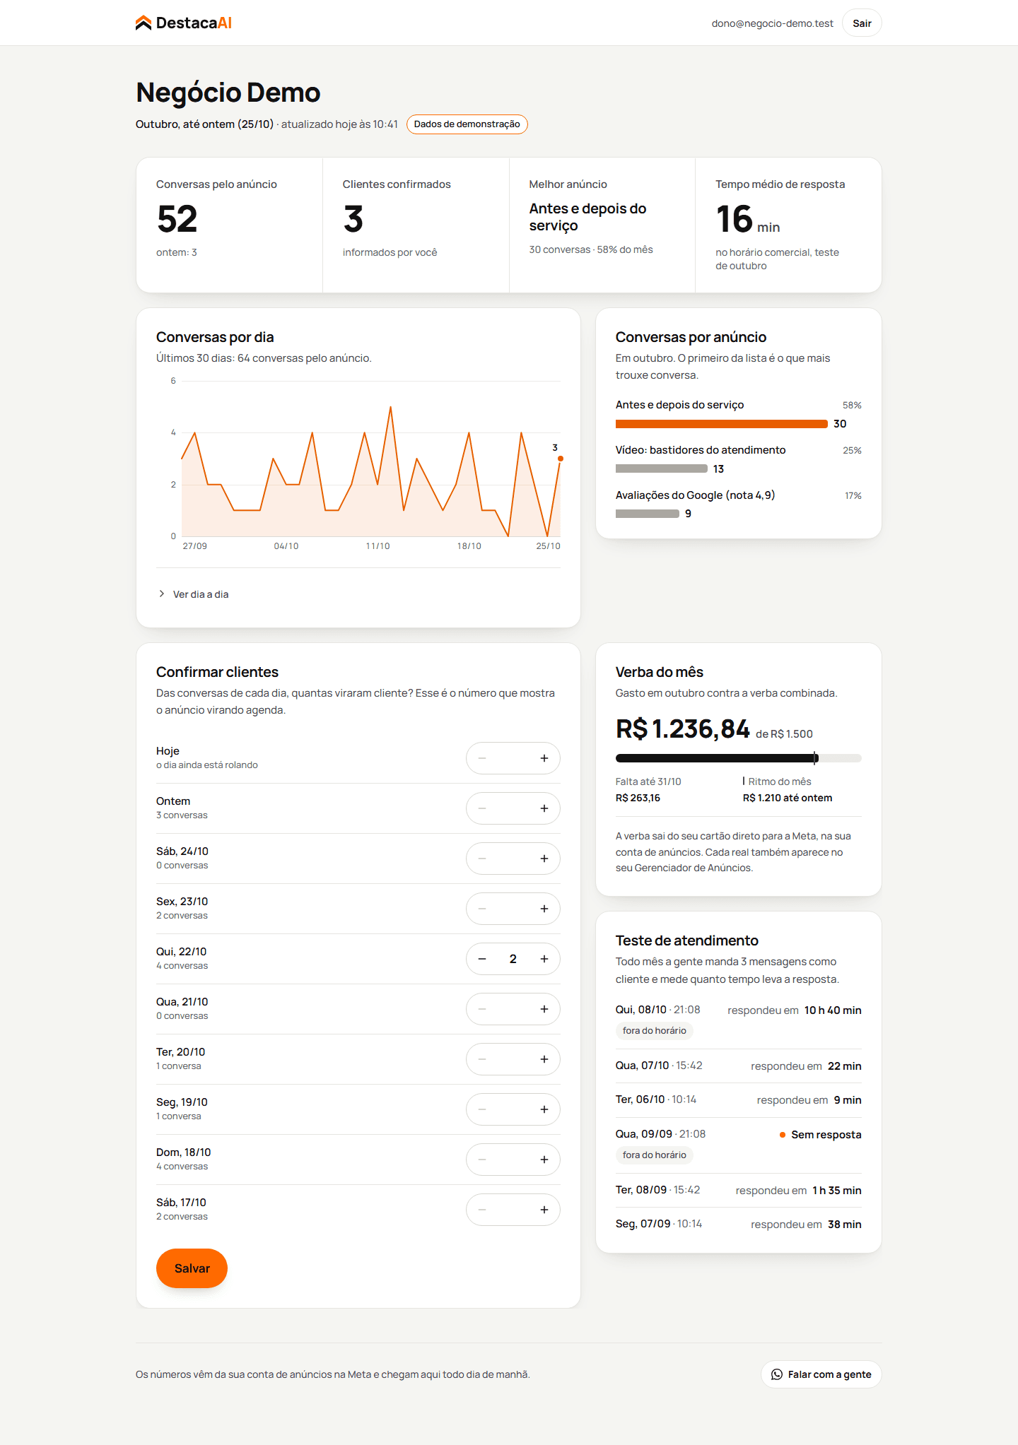Click the chevron beside Ver dia a dia
This screenshot has height=1445, width=1018.
click(162, 594)
